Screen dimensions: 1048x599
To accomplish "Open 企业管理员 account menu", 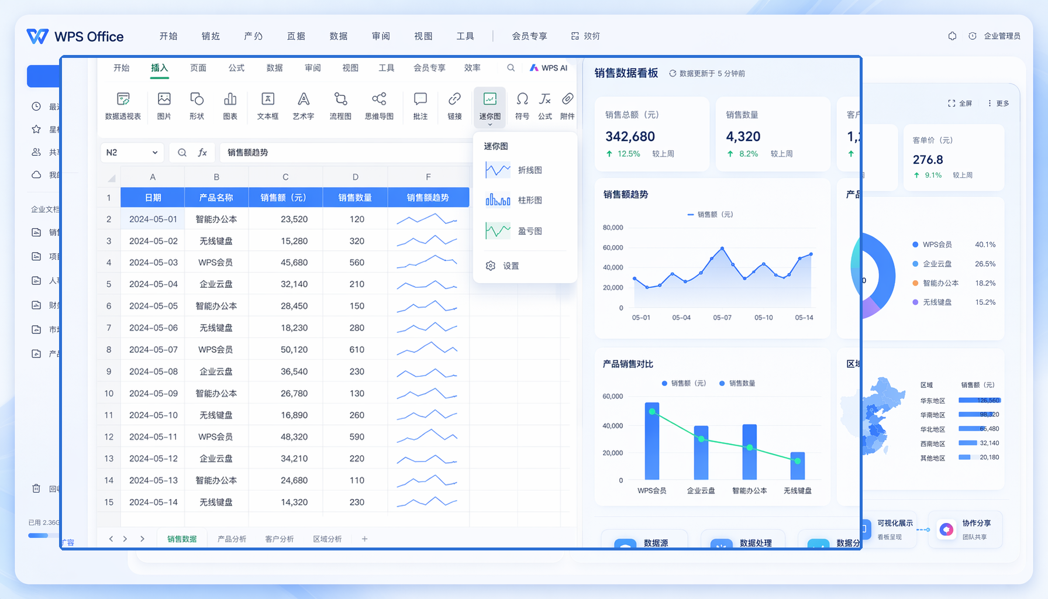I will [x=1002, y=36].
